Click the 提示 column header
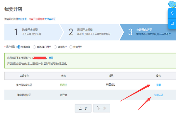 click(x=111, y=76)
